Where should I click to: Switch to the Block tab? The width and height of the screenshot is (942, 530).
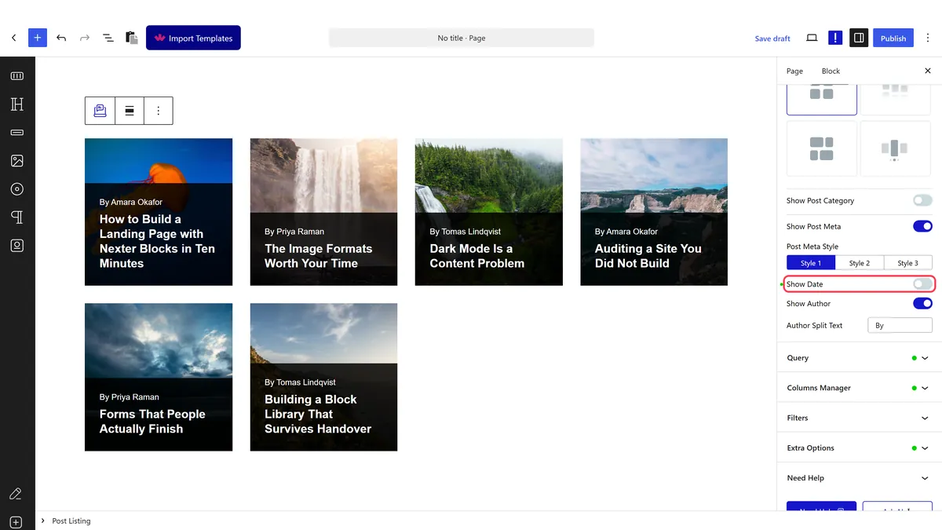[831, 71]
